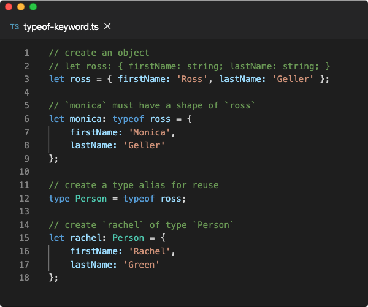This screenshot has width=368, height=307.
Task: Click line number 18 in the gutter
Action: pyautogui.click(x=24, y=278)
